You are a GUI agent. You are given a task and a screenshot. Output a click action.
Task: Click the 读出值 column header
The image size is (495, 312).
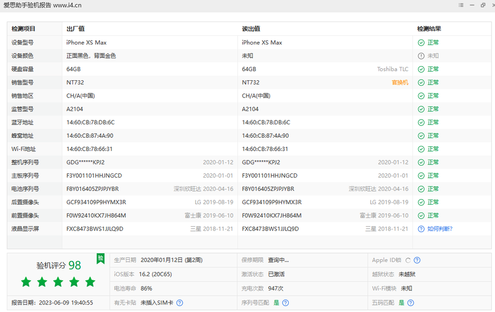tap(251, 29)
